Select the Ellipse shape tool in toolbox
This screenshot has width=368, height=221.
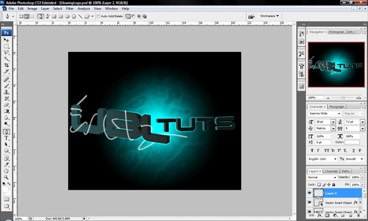6,151
